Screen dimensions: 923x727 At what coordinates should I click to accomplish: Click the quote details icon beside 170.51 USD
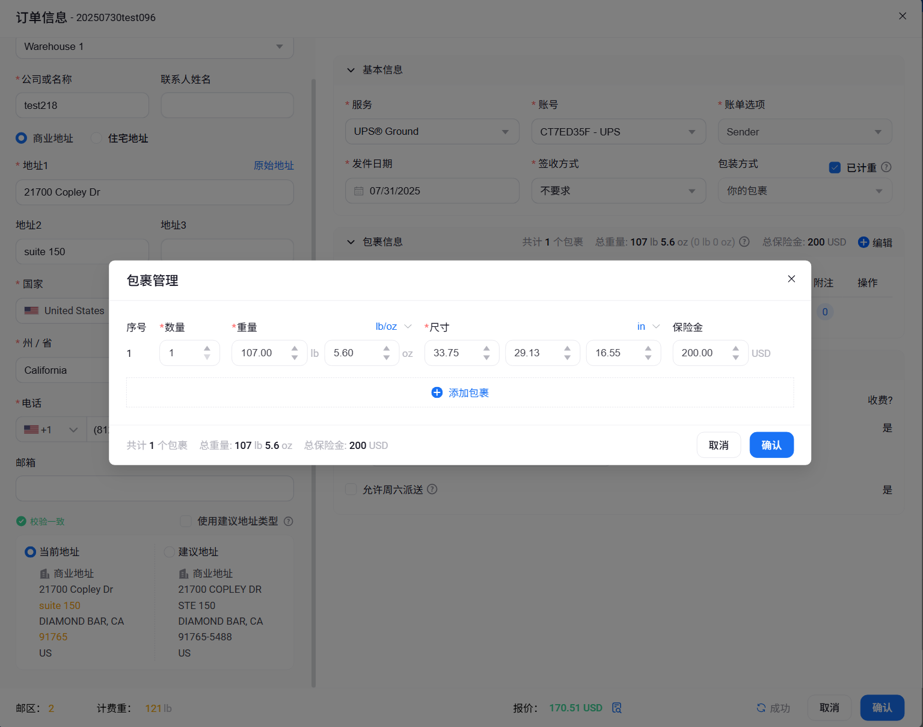coord(617,708)
